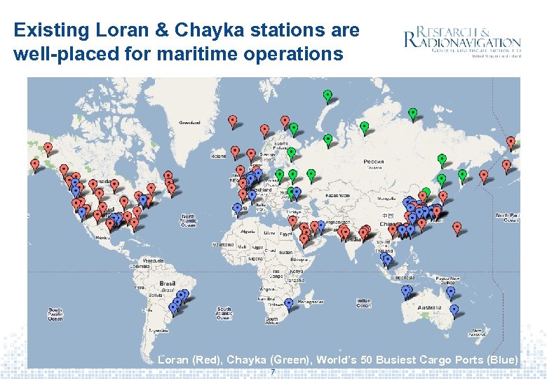Image resolution: width=547 pixels, height=379 pixels.
Task: Click the Egypt label
Action: coord(285,234)
